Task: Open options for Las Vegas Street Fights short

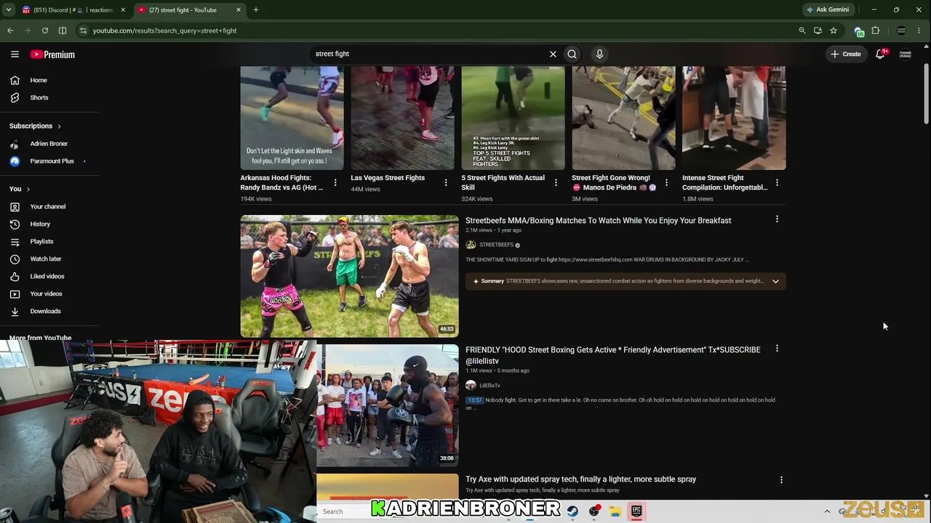Action: coord(446,182)
